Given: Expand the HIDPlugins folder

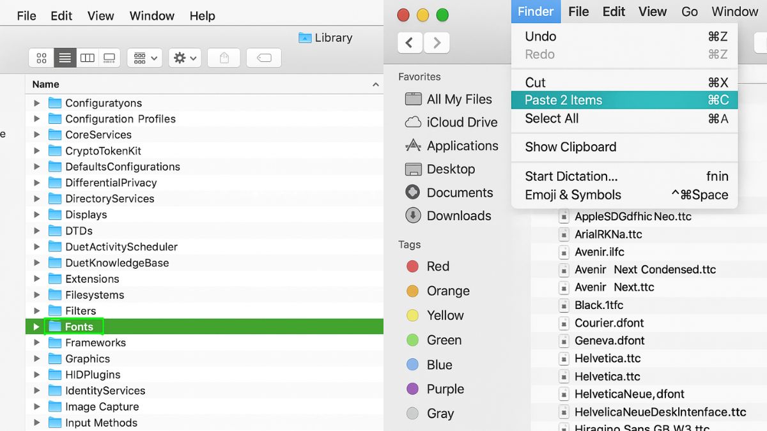Looking at the screenshot, I should pos(36,375).
